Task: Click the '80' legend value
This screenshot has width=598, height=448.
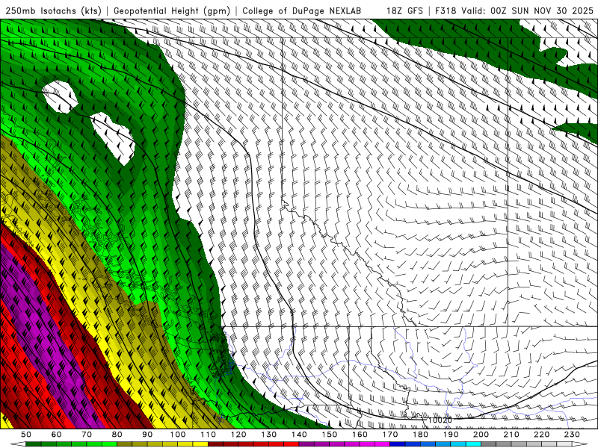Action: pos(117,435)
